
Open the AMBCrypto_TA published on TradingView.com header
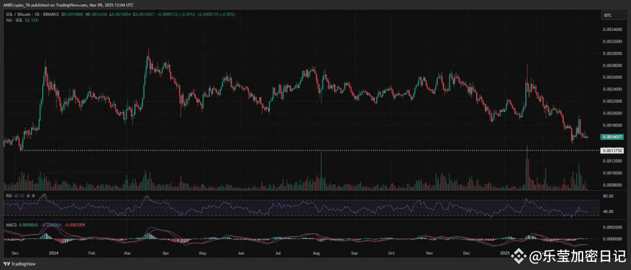click(56, 5)
